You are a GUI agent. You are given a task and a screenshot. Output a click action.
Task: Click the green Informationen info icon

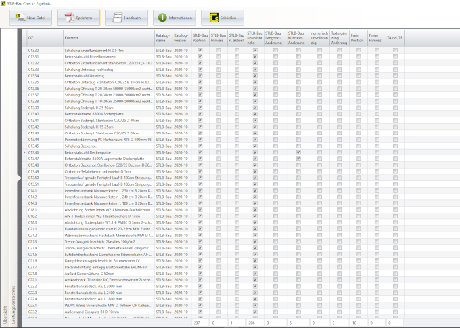point(162,18)
